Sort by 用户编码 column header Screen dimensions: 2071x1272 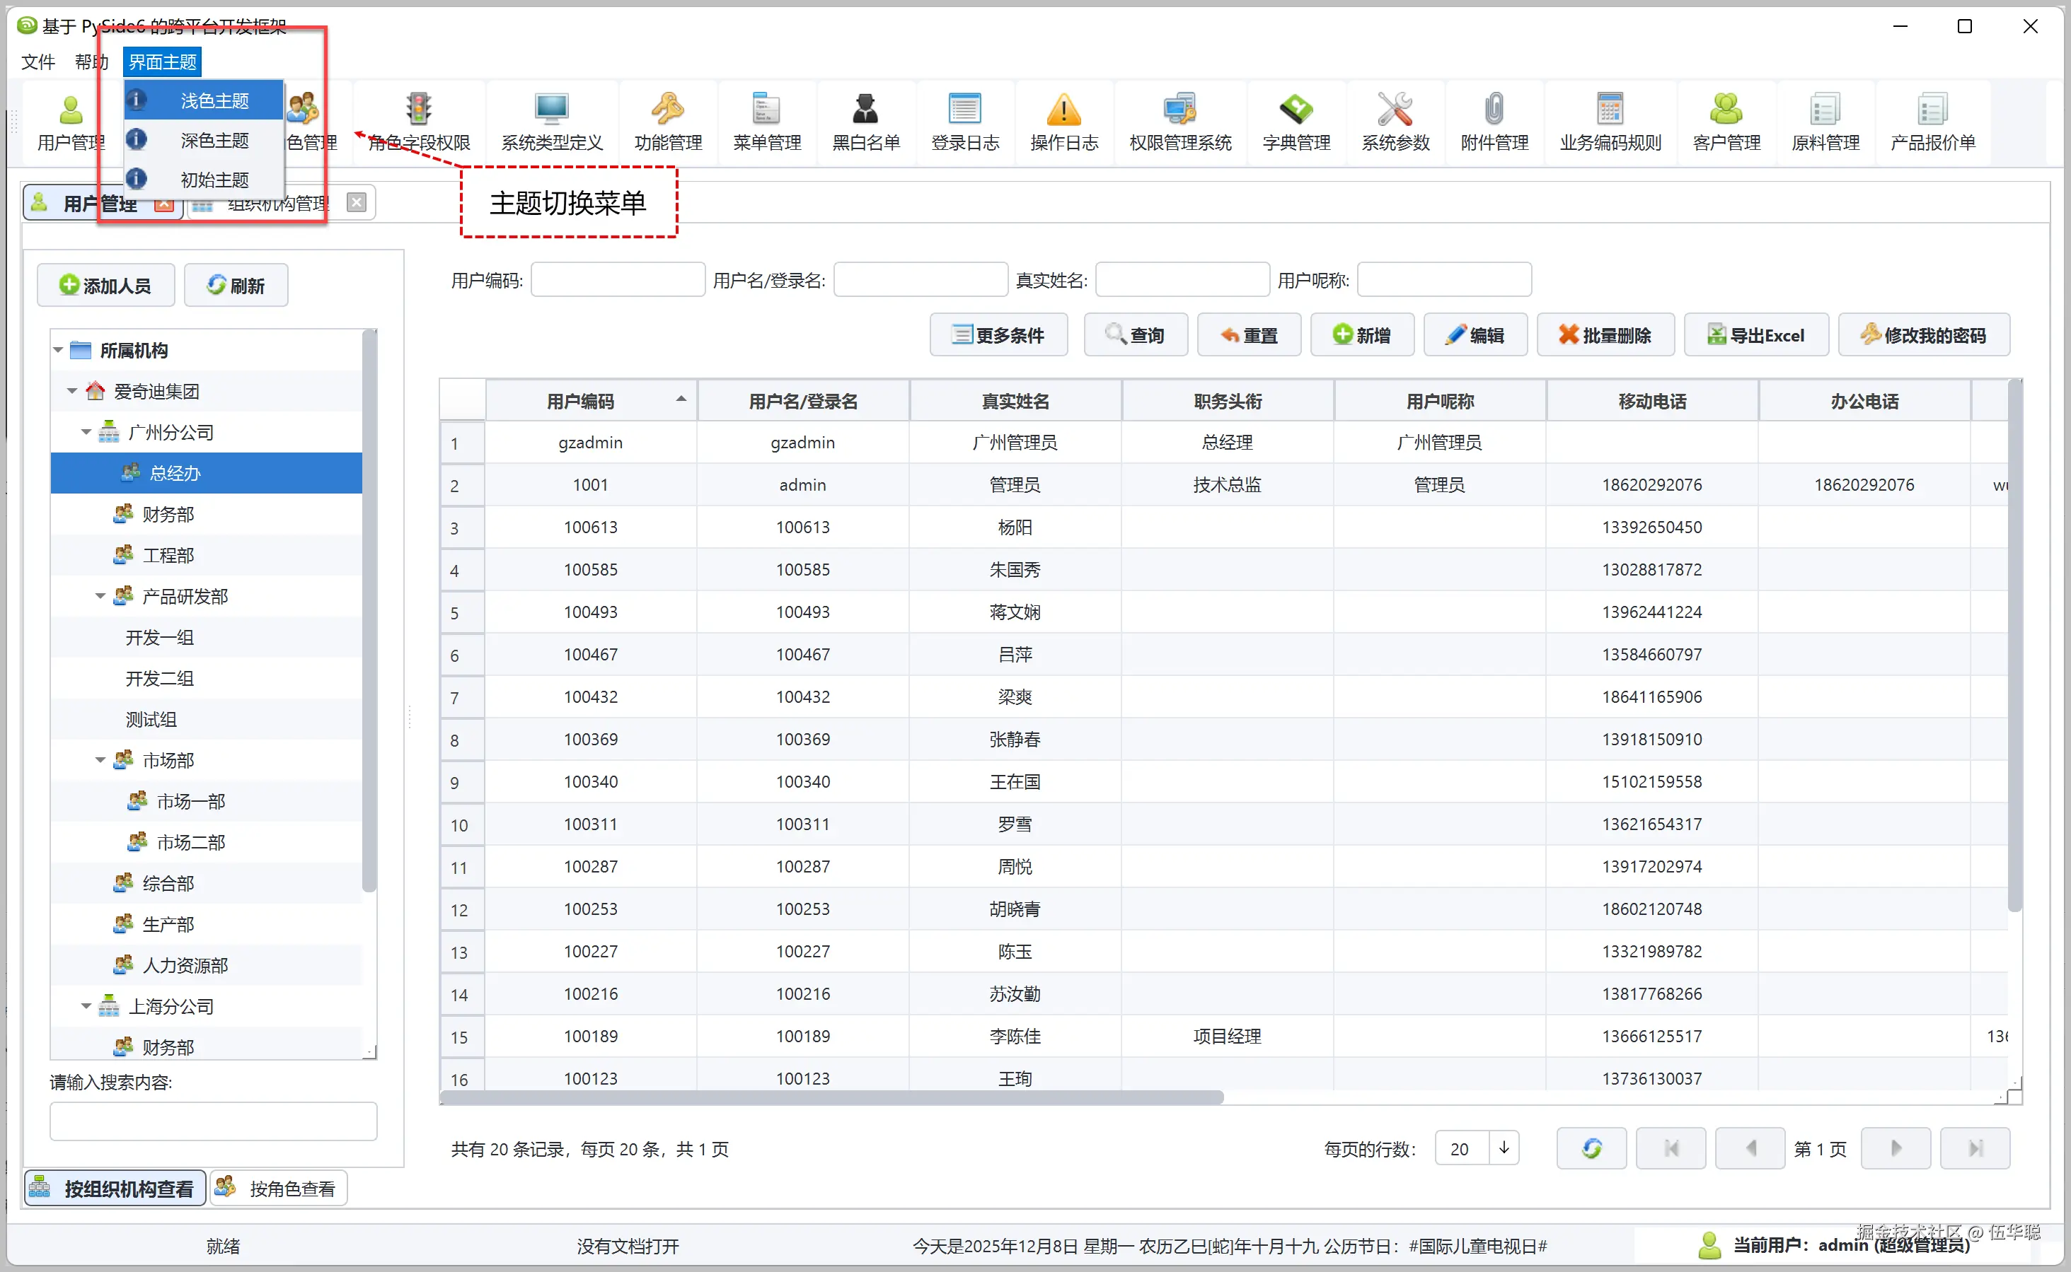point(581,402)
